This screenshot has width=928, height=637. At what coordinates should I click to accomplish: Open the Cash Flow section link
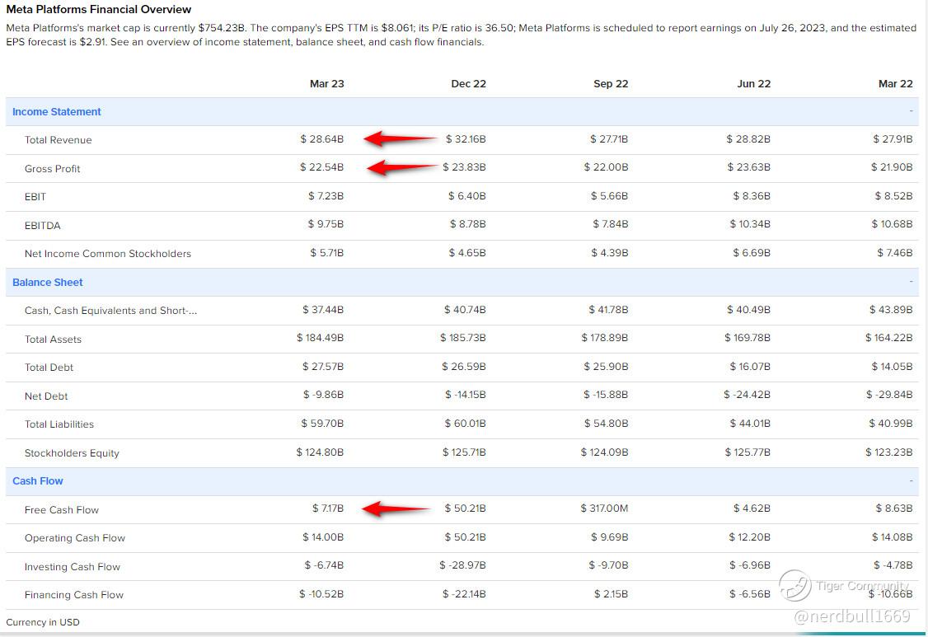38,481
